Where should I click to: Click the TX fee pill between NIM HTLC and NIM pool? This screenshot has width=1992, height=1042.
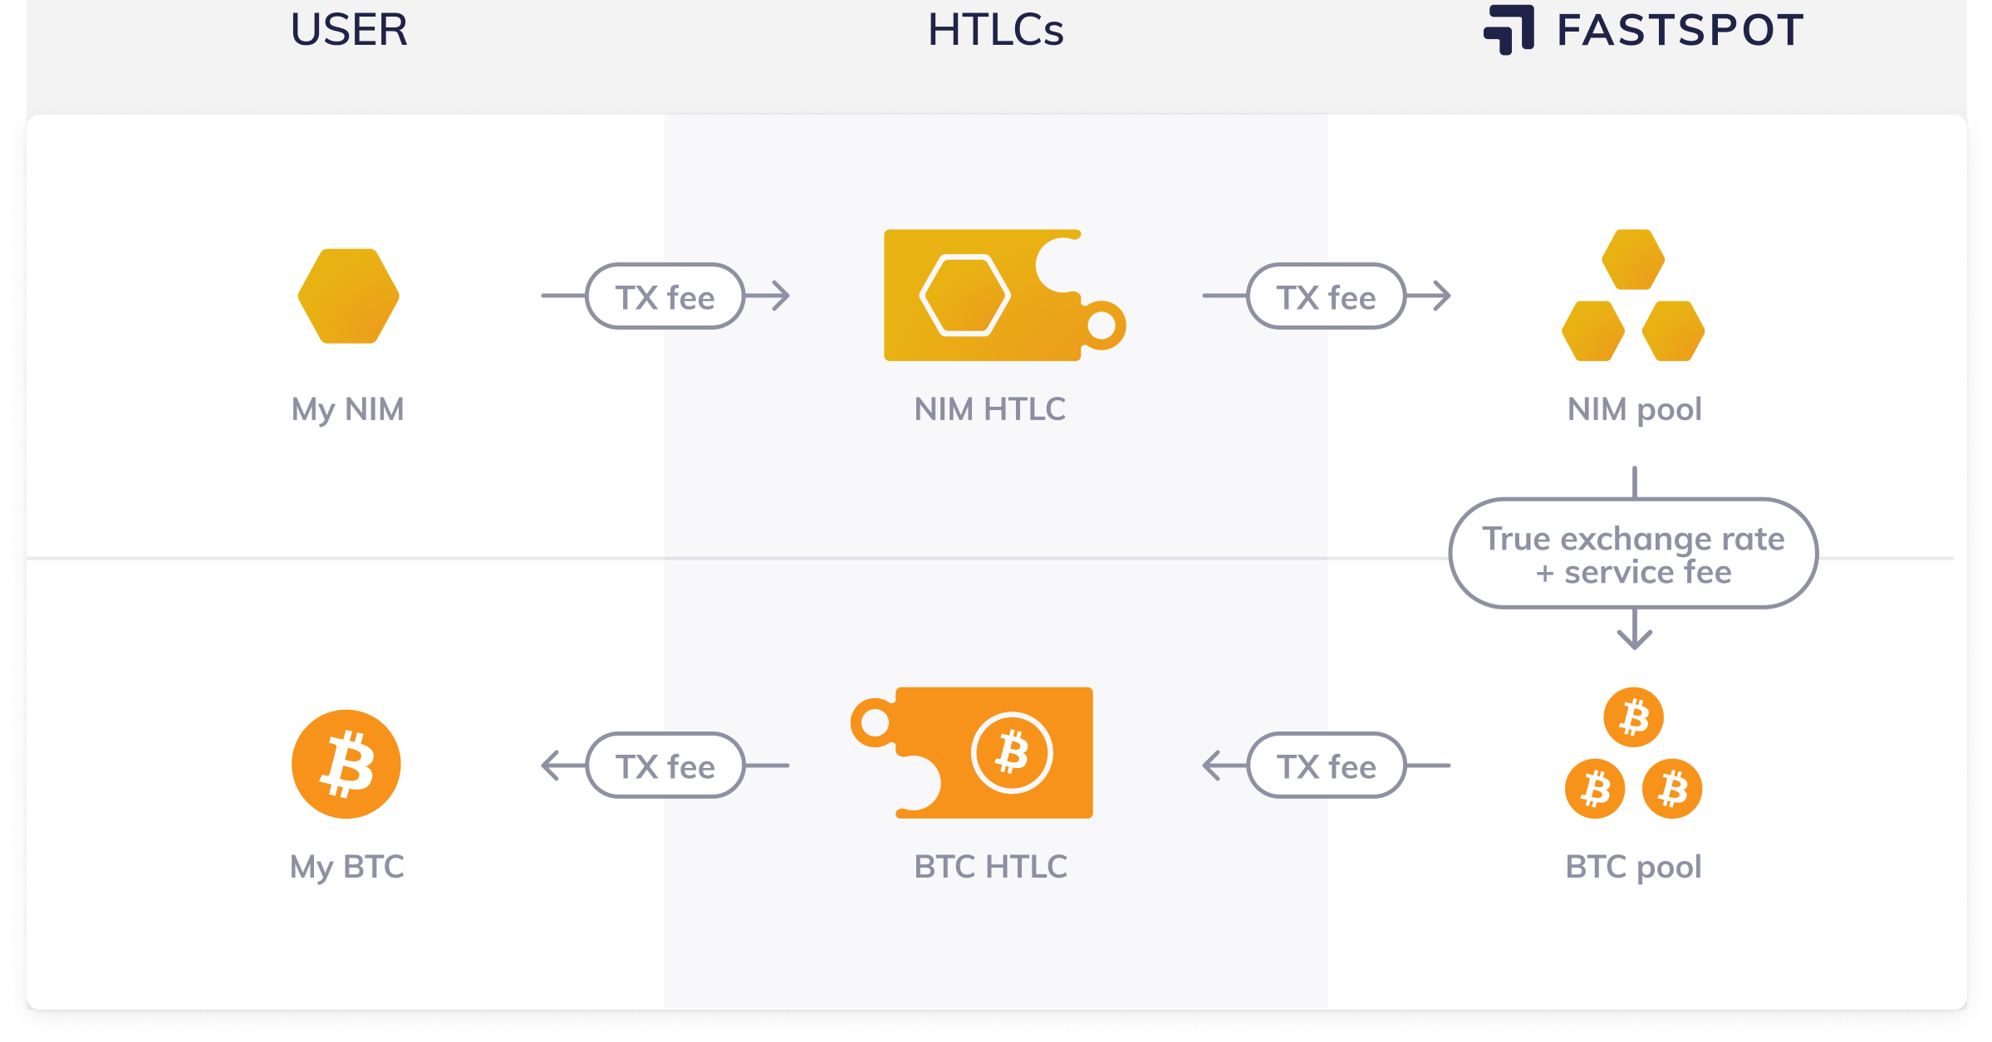[1326, 296]
